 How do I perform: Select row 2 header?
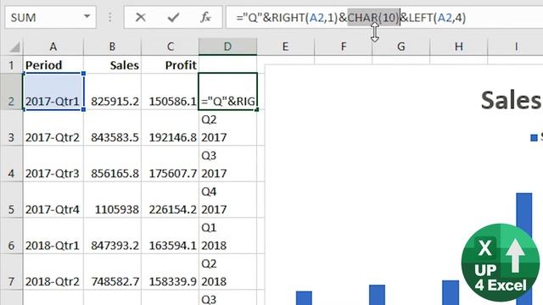pyautogui.click(x=11, y=91)
